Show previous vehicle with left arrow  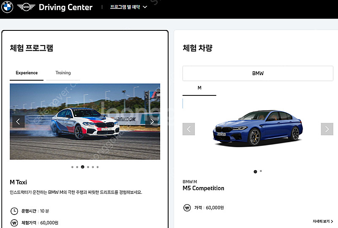[x=188, y=129]
